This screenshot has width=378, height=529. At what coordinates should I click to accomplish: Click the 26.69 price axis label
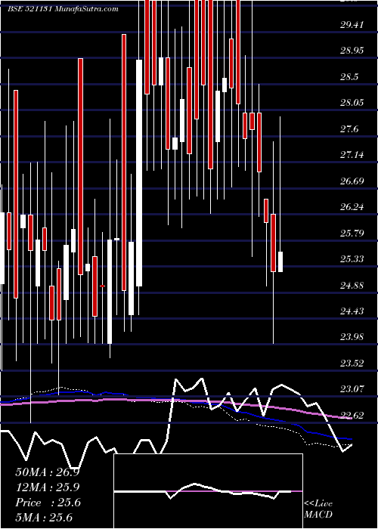click(x=352, y=181)
